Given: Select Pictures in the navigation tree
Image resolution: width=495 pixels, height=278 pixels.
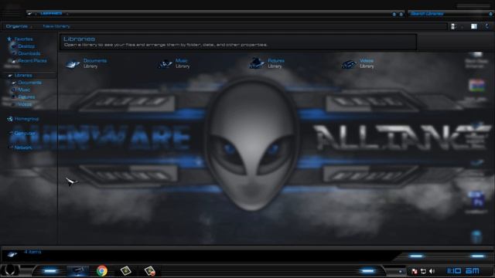Looking at the screenshot, I should [x=26, y=97].
